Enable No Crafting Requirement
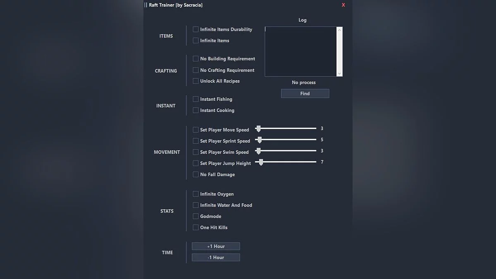The image size is (496, 279). [x=196, y=70]
